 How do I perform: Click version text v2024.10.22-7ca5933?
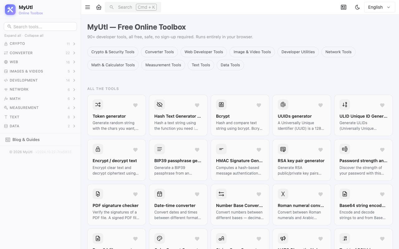(53, 152)
